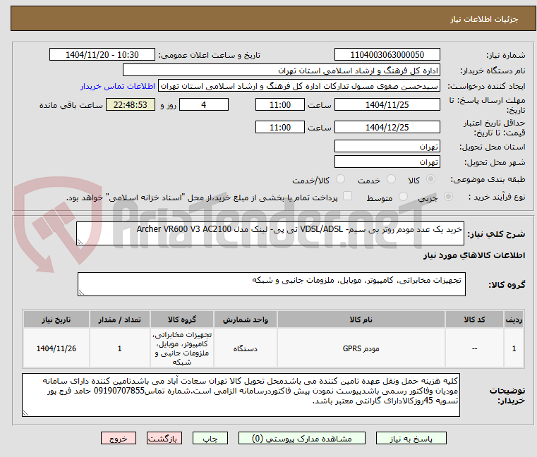Click the row number 1 cell
Viewport: 537px width, 457px height.
coord(514,348)
